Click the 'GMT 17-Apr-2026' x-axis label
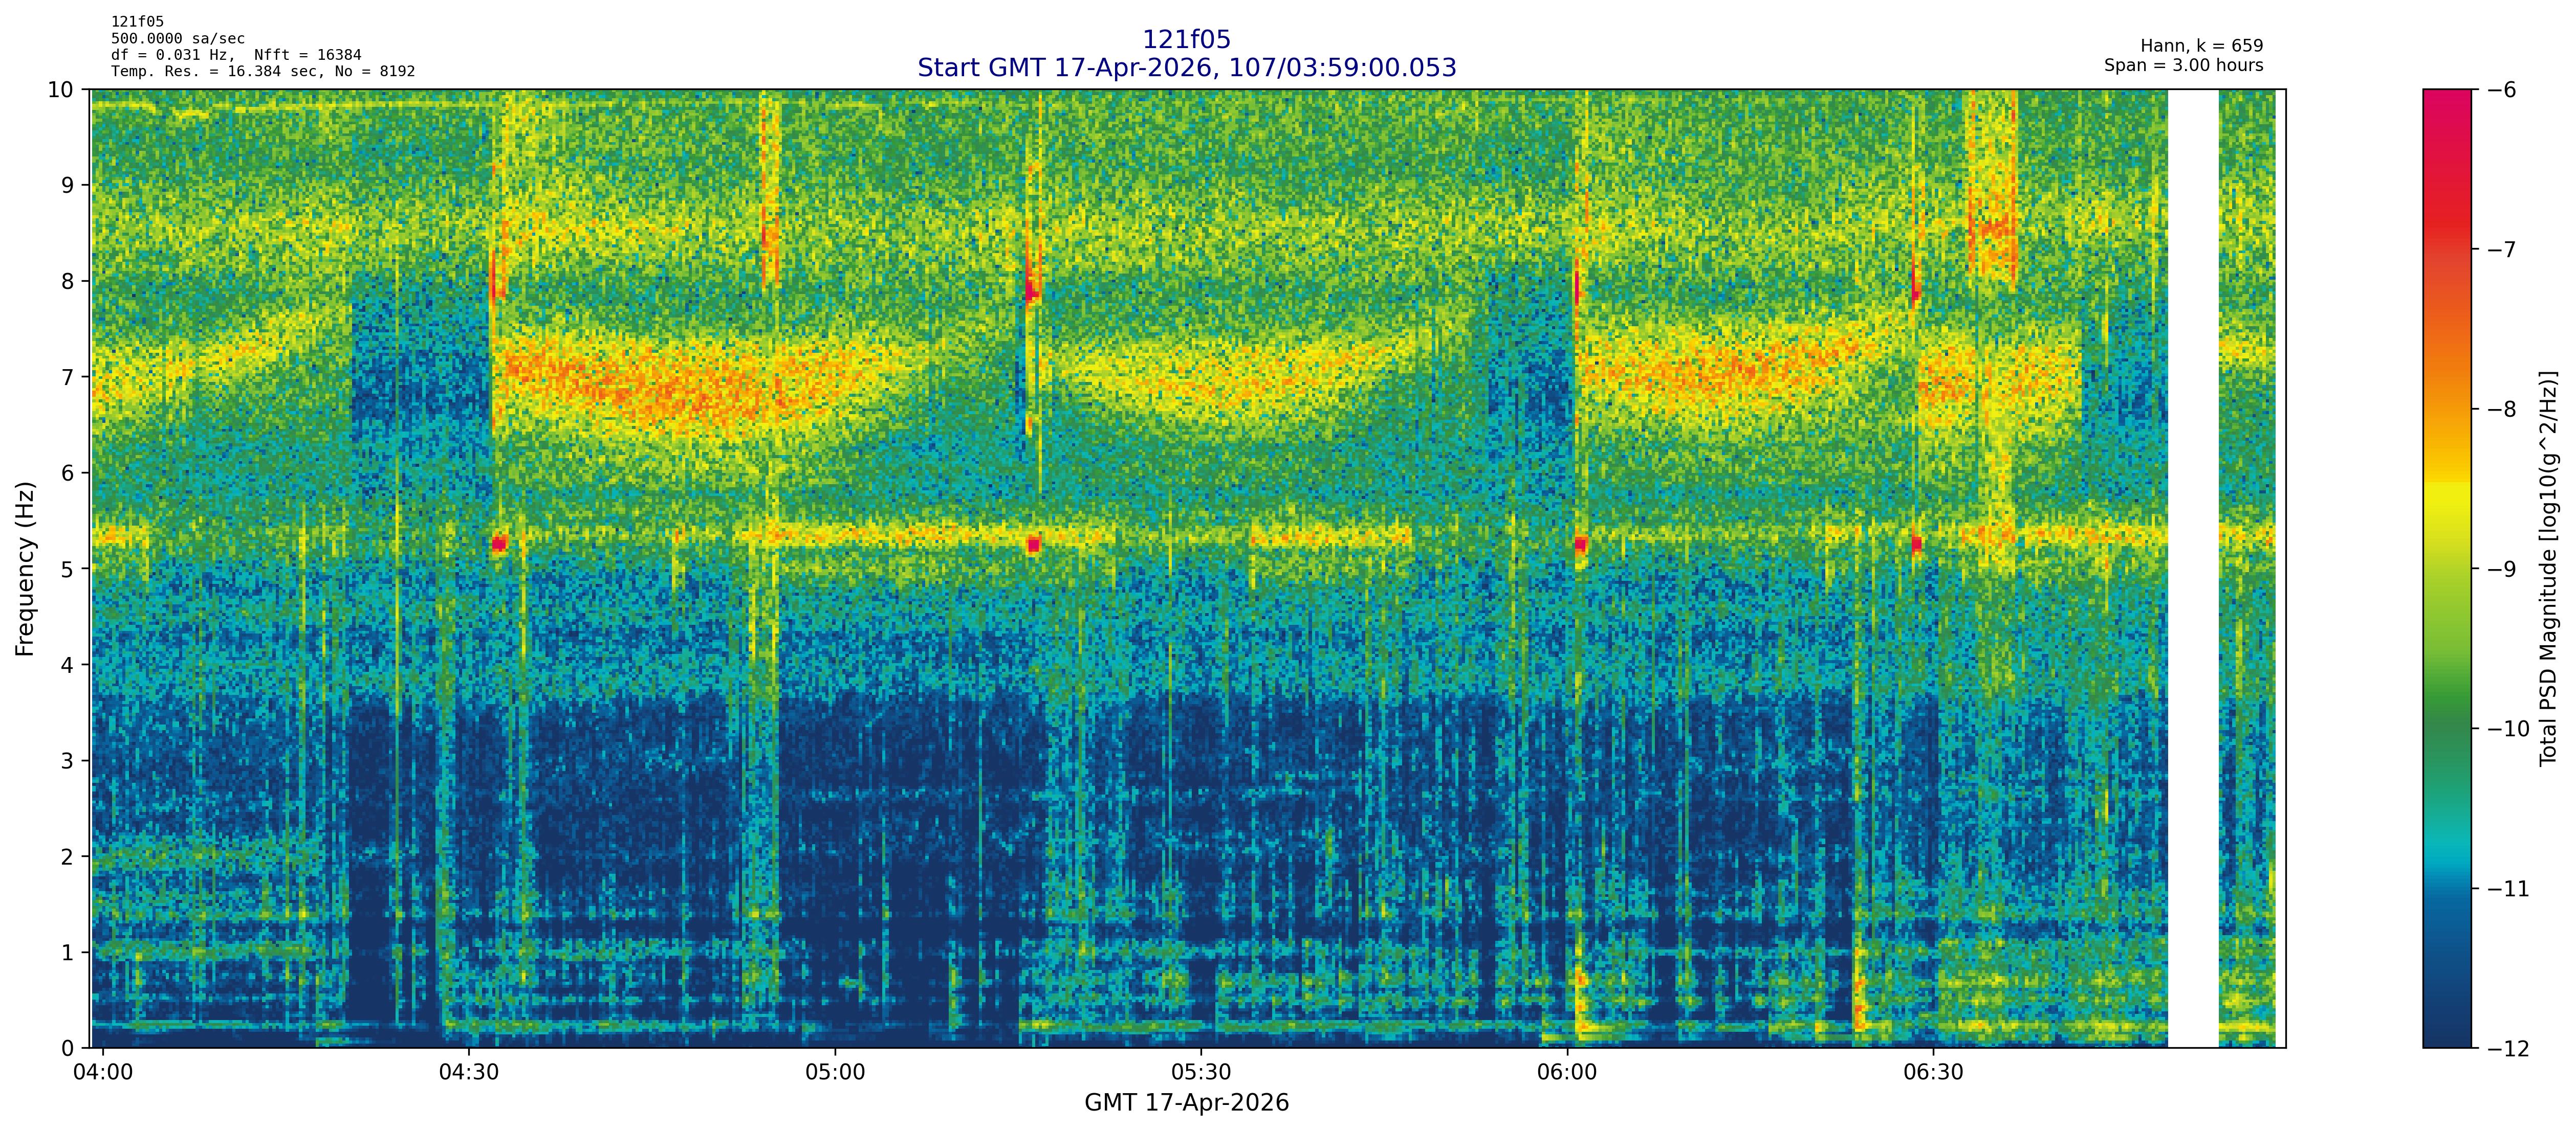 pyautogui.click(x=1186, y=1103)
